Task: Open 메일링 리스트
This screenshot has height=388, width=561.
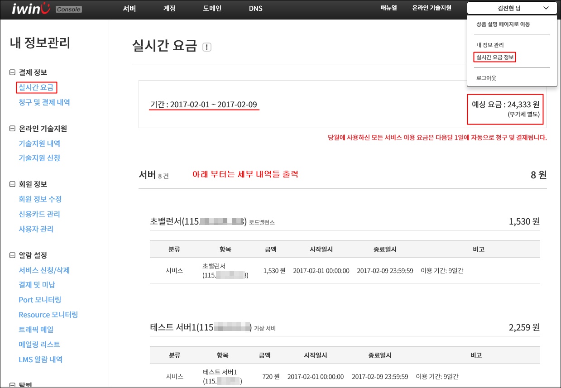Action: click(39, 345)
